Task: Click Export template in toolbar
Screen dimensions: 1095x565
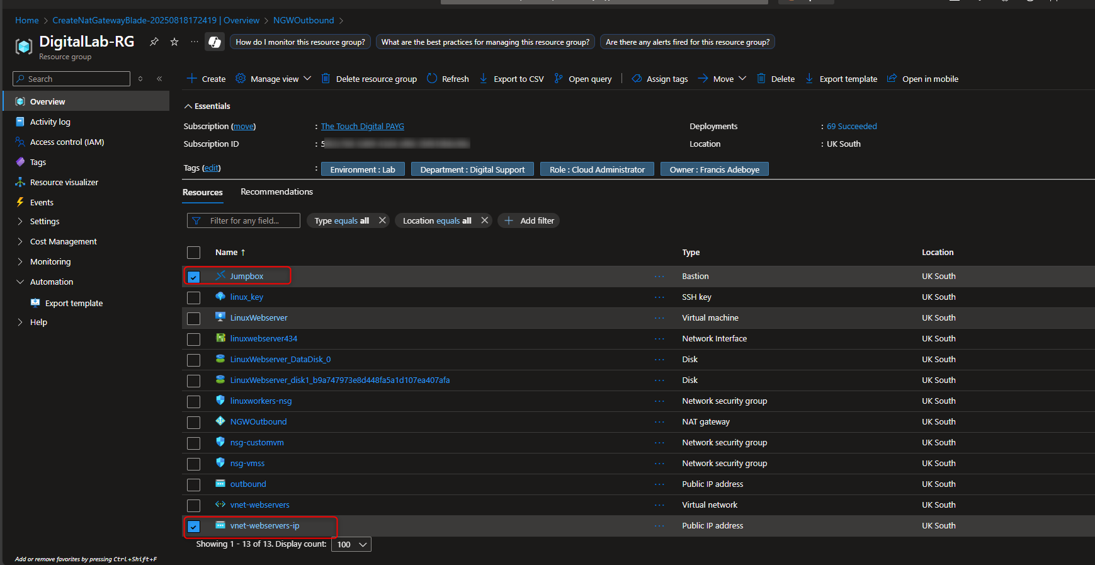Action: click(841, 79)
